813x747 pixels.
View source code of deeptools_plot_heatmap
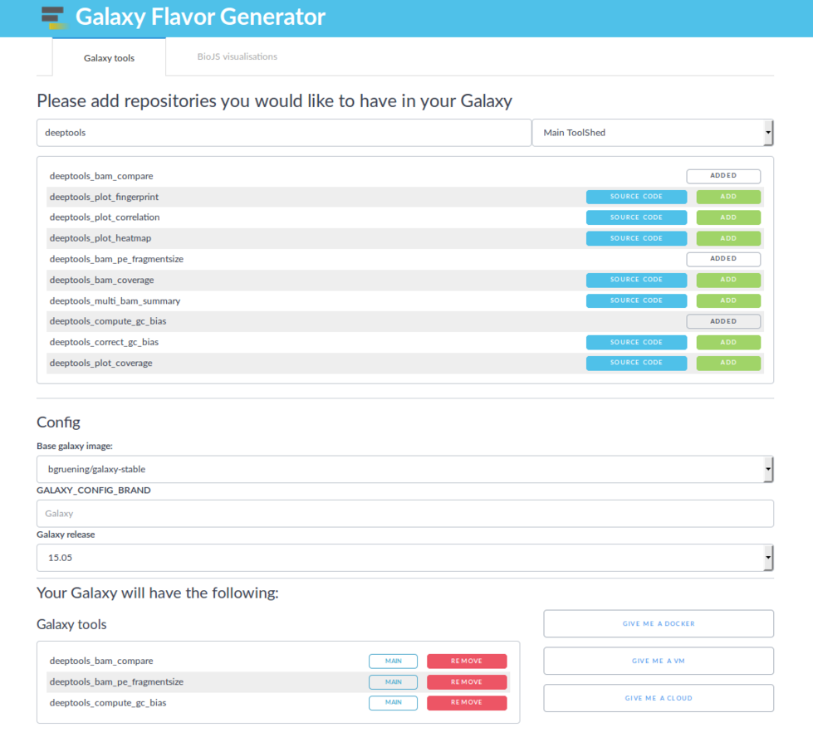pos(636,238)
